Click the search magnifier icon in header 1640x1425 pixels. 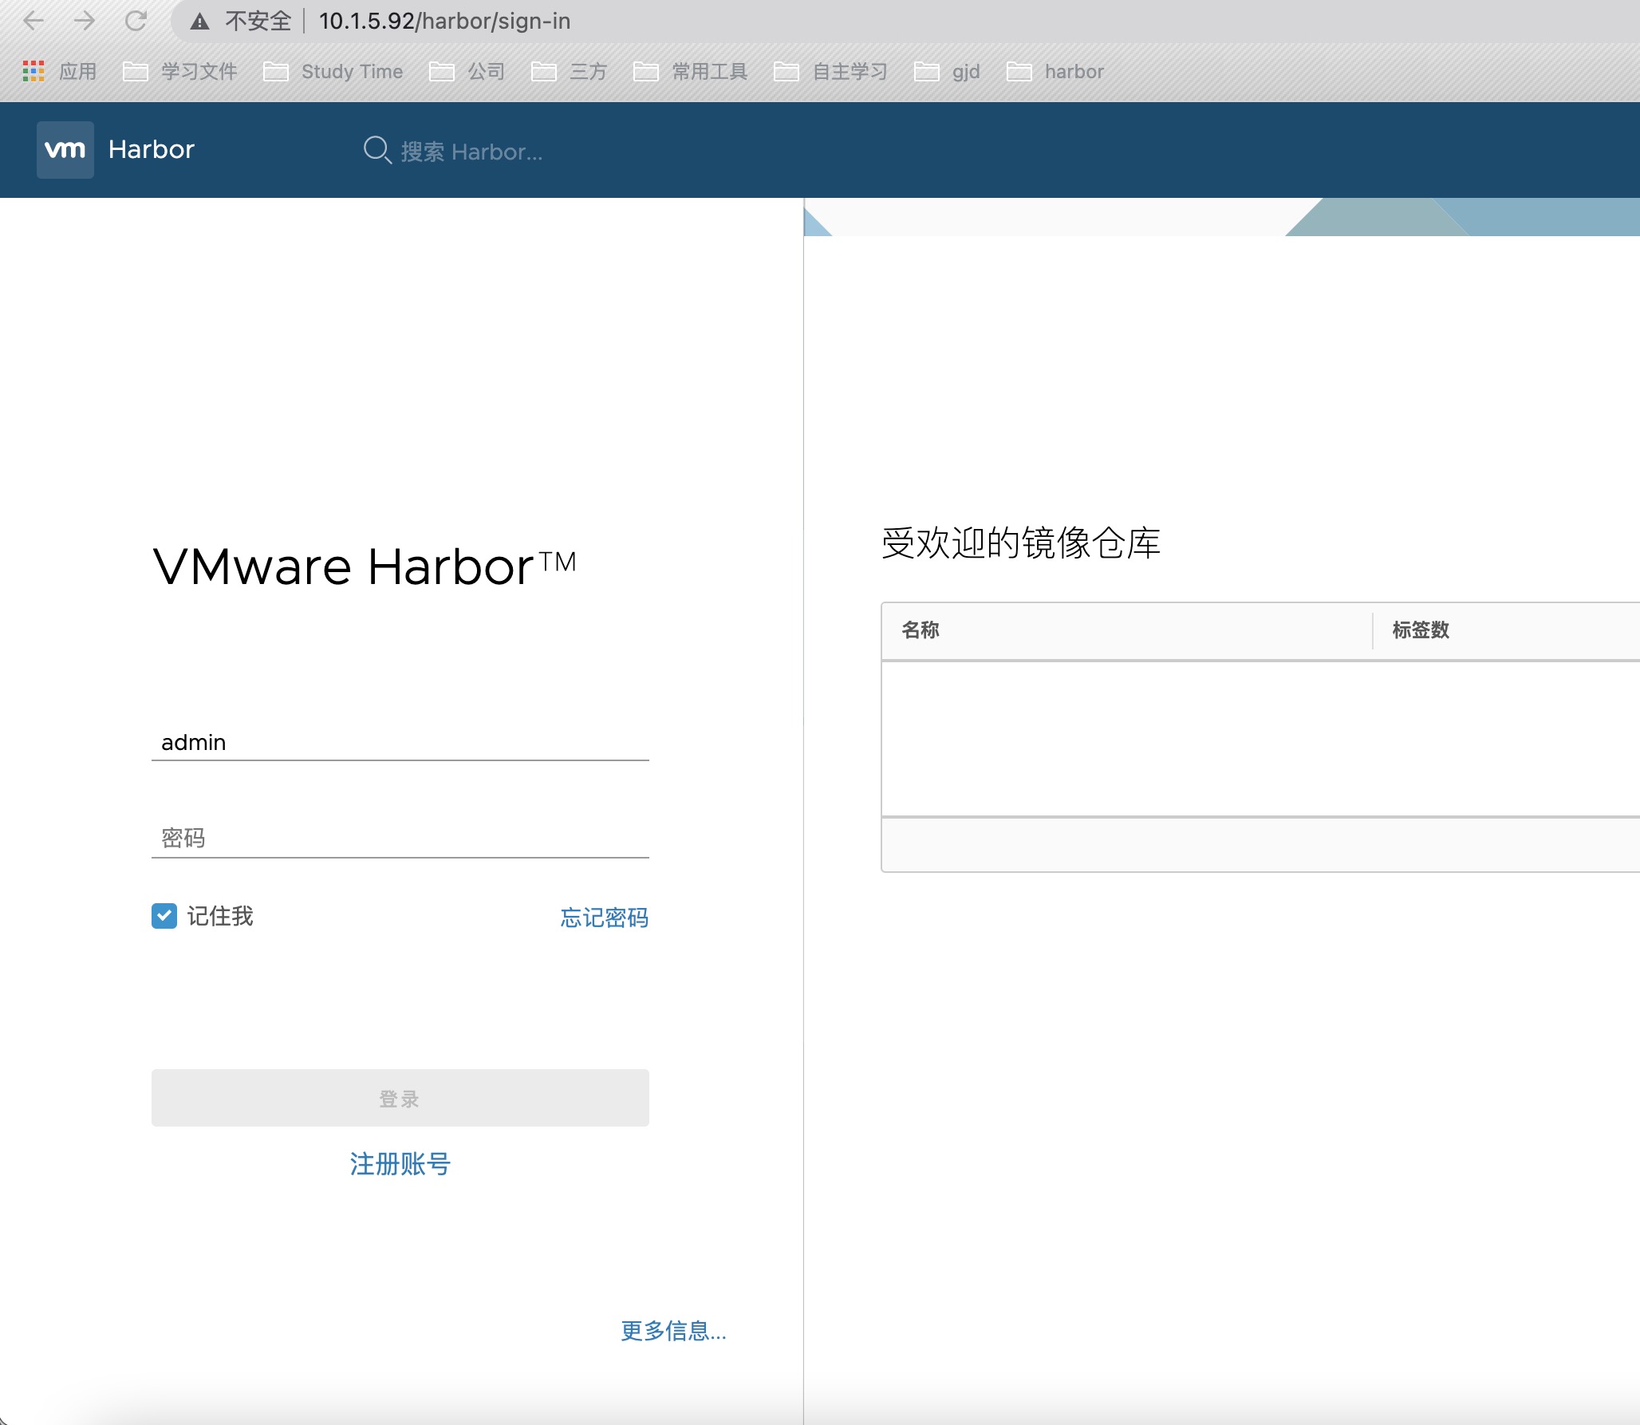click(x=376, y=150)
